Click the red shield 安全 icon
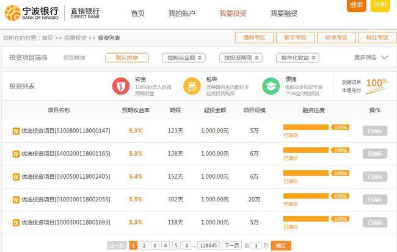Screen dimensions: 397x252 coord(121,86)
